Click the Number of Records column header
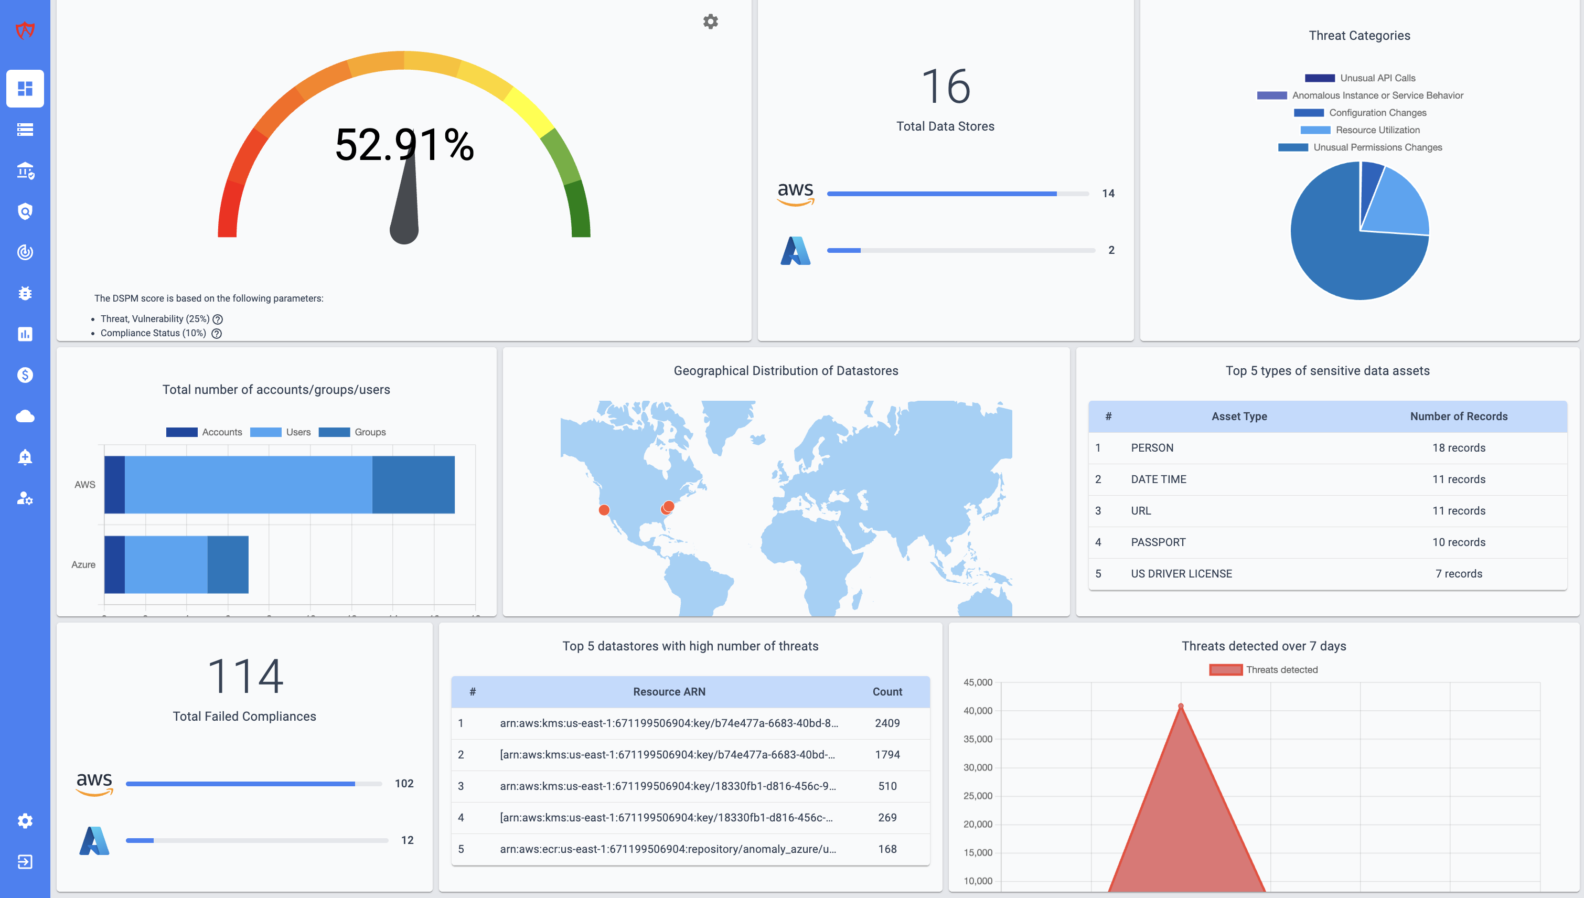1584x898 pixels. (x=1458, y=416)
